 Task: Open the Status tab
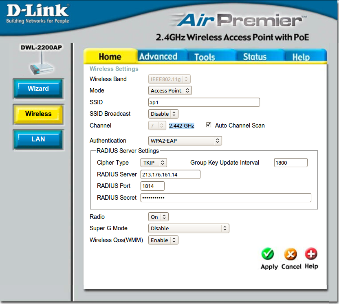255,57
